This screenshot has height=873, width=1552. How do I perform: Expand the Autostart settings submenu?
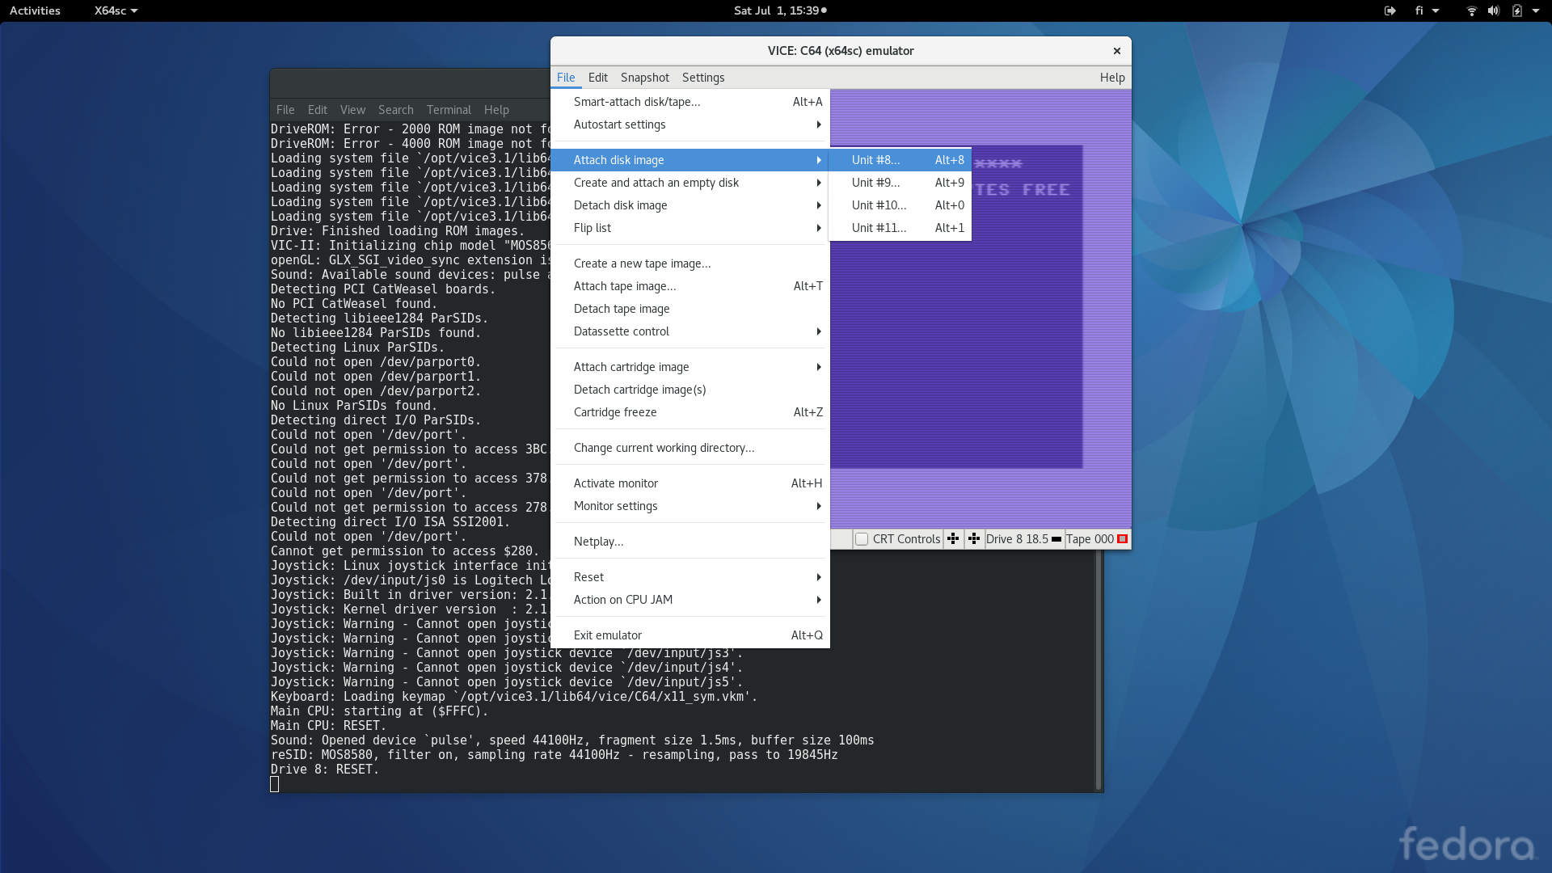tap(619, 124)
